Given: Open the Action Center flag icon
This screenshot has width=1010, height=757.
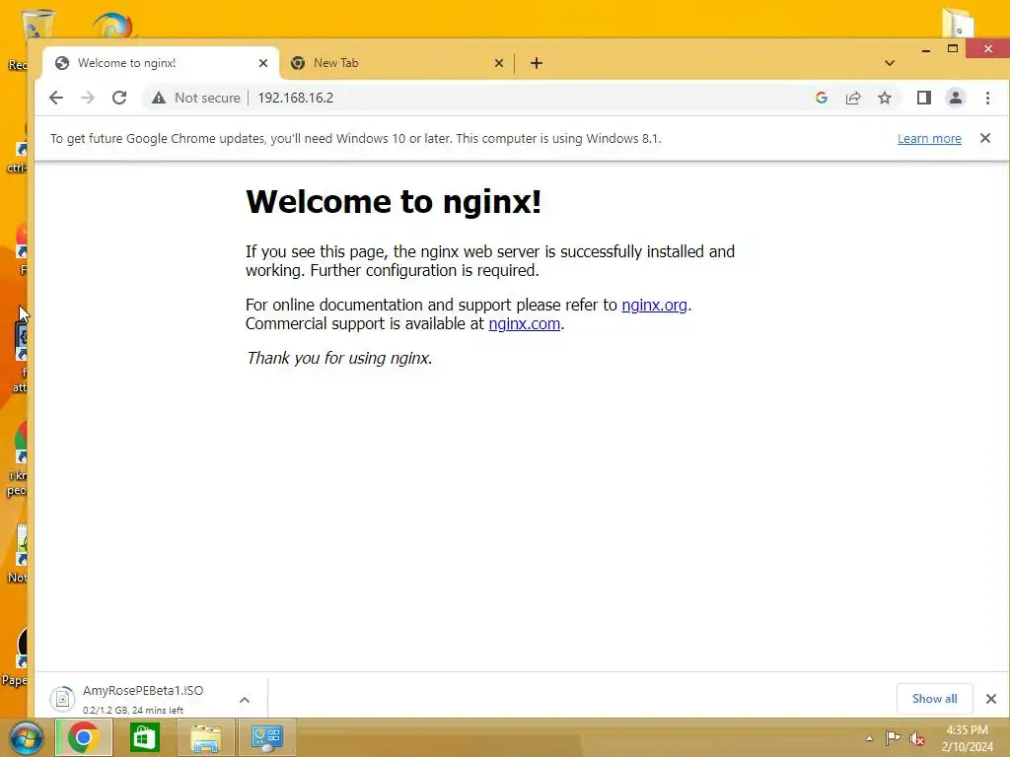Looking at the screenshot, I should 893,738.
